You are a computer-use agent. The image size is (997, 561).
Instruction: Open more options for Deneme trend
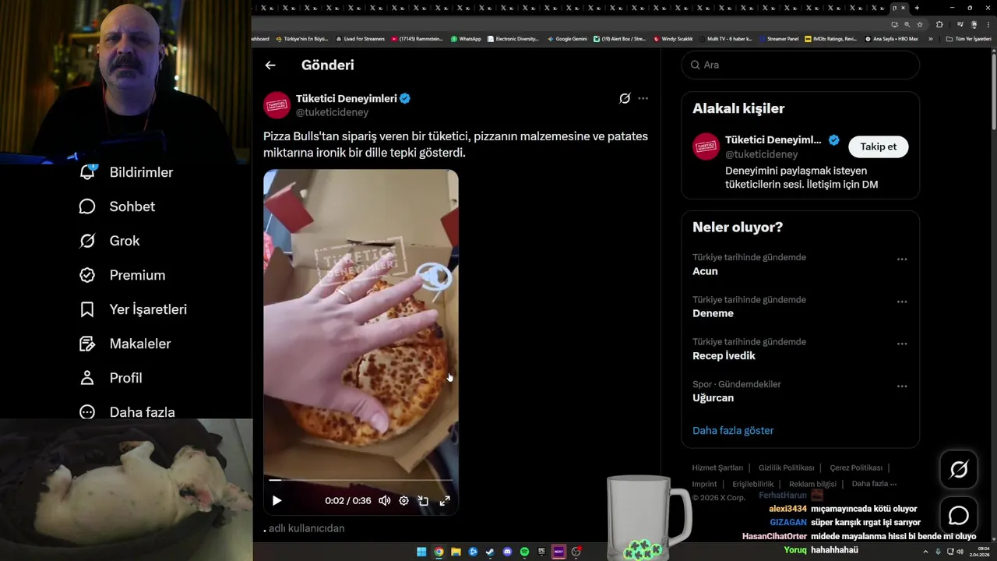[x=902, y=302]
